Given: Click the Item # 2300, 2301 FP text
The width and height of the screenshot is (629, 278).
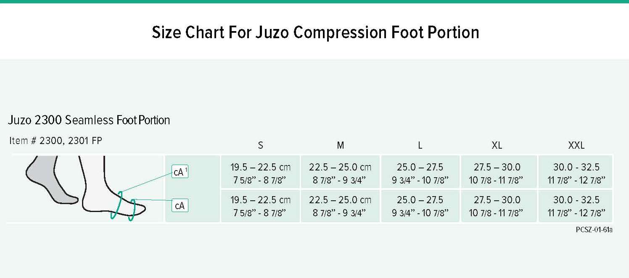Looking at the screenshot, I should [55, 141].
